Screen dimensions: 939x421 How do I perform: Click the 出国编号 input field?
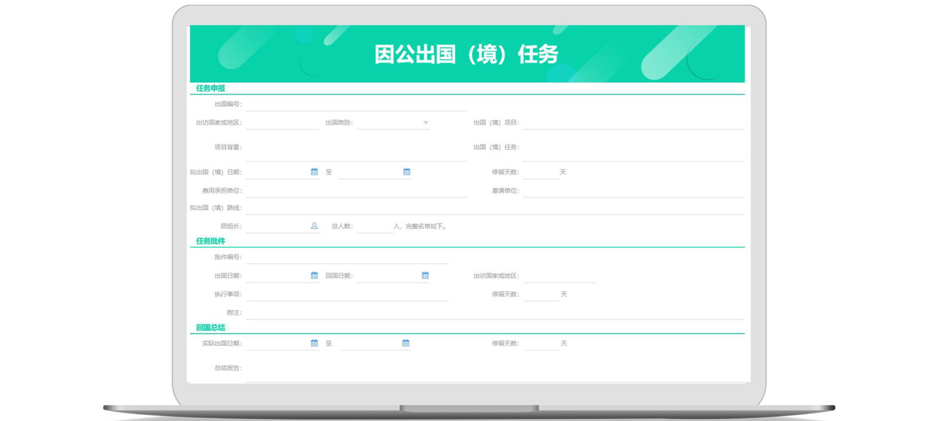(x=356, y=104)
